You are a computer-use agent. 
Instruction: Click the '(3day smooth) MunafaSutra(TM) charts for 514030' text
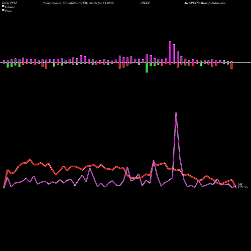point(78,3)
